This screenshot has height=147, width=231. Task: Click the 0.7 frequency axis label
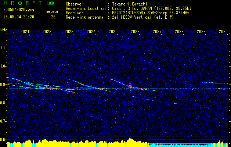coord(3,121)
